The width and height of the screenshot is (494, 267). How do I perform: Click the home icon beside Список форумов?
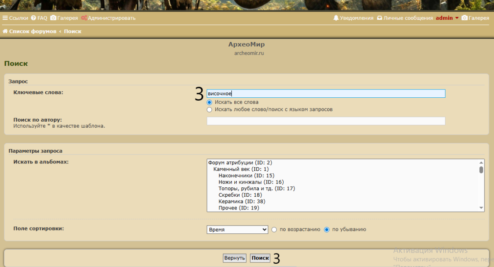pyautogui.click(x=5, y=31)
